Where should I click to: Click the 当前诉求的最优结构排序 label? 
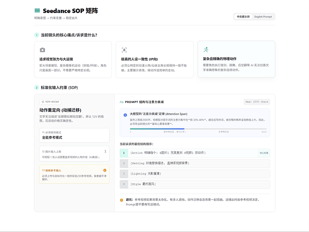(136, 144)
